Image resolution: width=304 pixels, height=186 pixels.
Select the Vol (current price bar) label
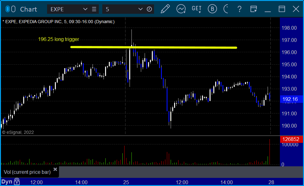pos(27,172)
